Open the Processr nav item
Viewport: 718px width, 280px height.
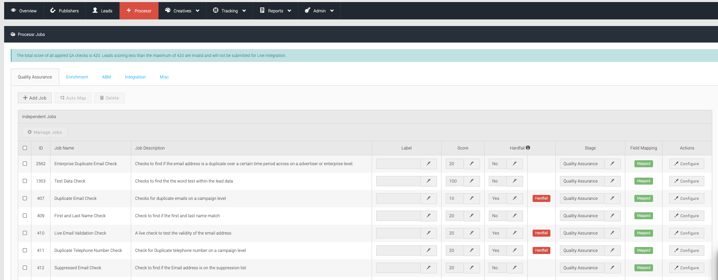[x=139, y=11]
